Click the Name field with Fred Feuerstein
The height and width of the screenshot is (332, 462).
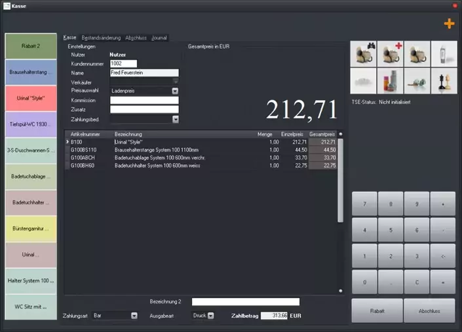[144, 73]
